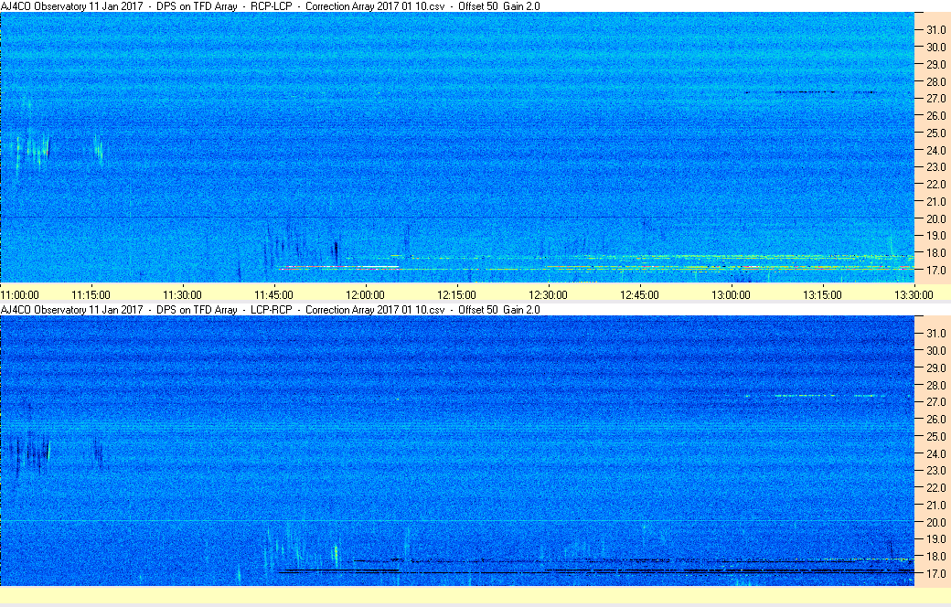Pick 23.0 on the RCP-LCP frequency scale

click(935, 166)
